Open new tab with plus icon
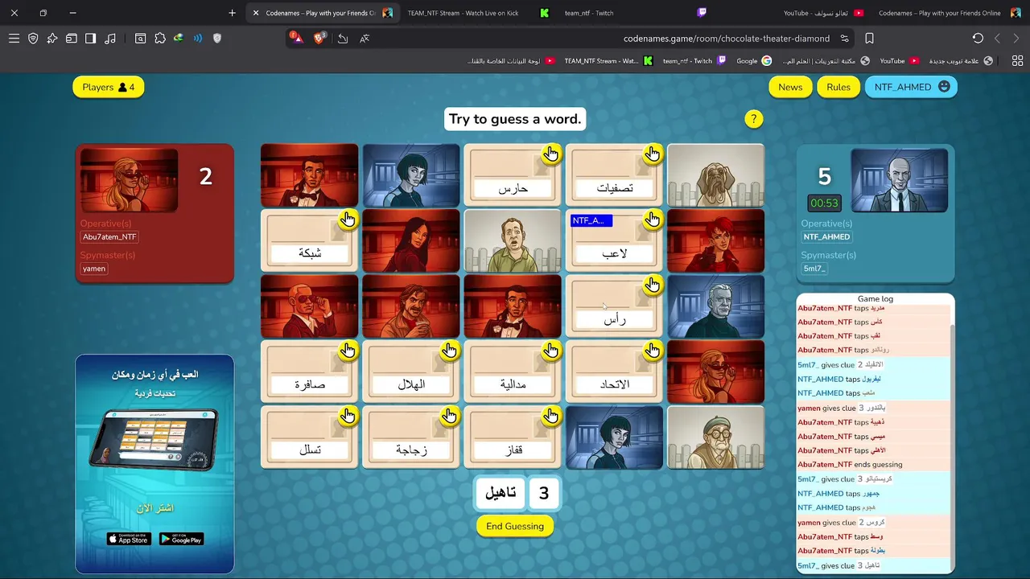Viewport: 1030px width, 579px height. pyautogui.click(x=233, y=13)
